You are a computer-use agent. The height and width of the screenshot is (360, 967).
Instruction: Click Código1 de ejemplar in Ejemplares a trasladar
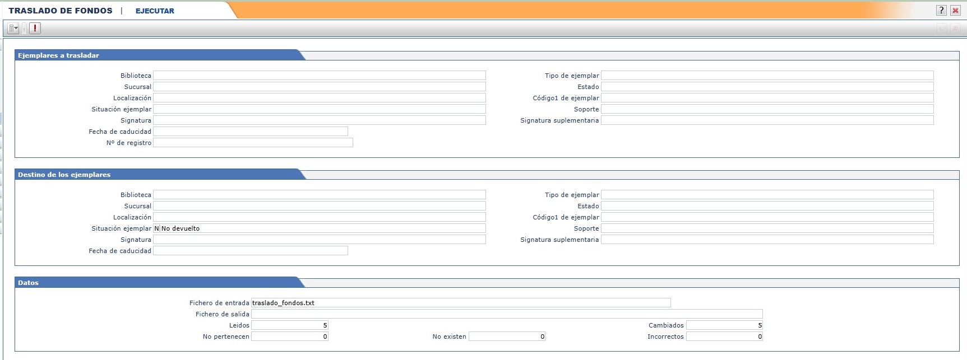tap(767, 98)
